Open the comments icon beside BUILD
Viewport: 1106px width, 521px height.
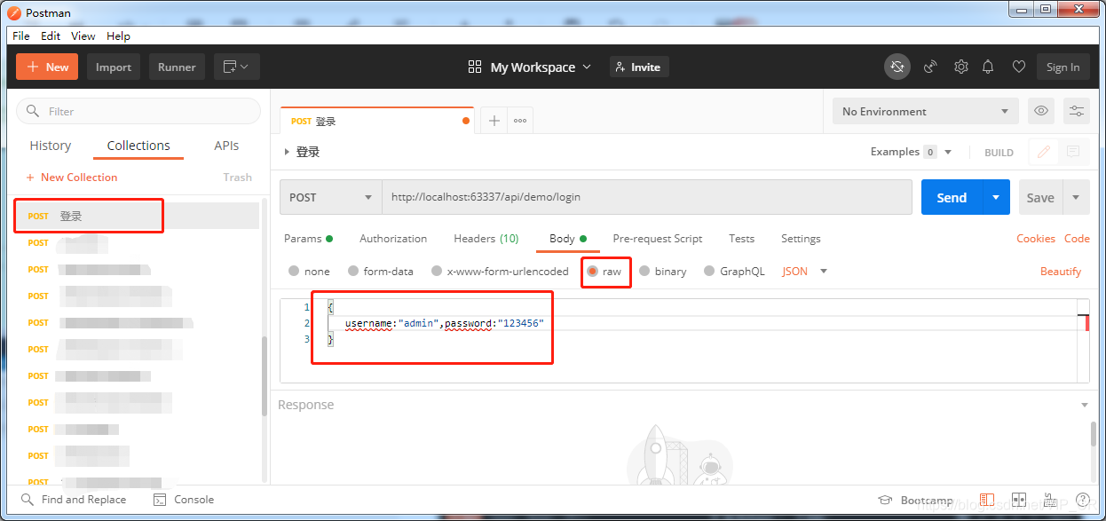coord(1072,152)
